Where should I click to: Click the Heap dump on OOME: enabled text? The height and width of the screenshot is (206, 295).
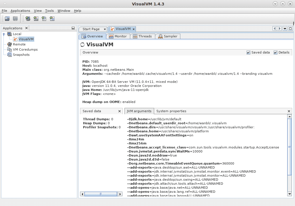[x=109, y=102]
